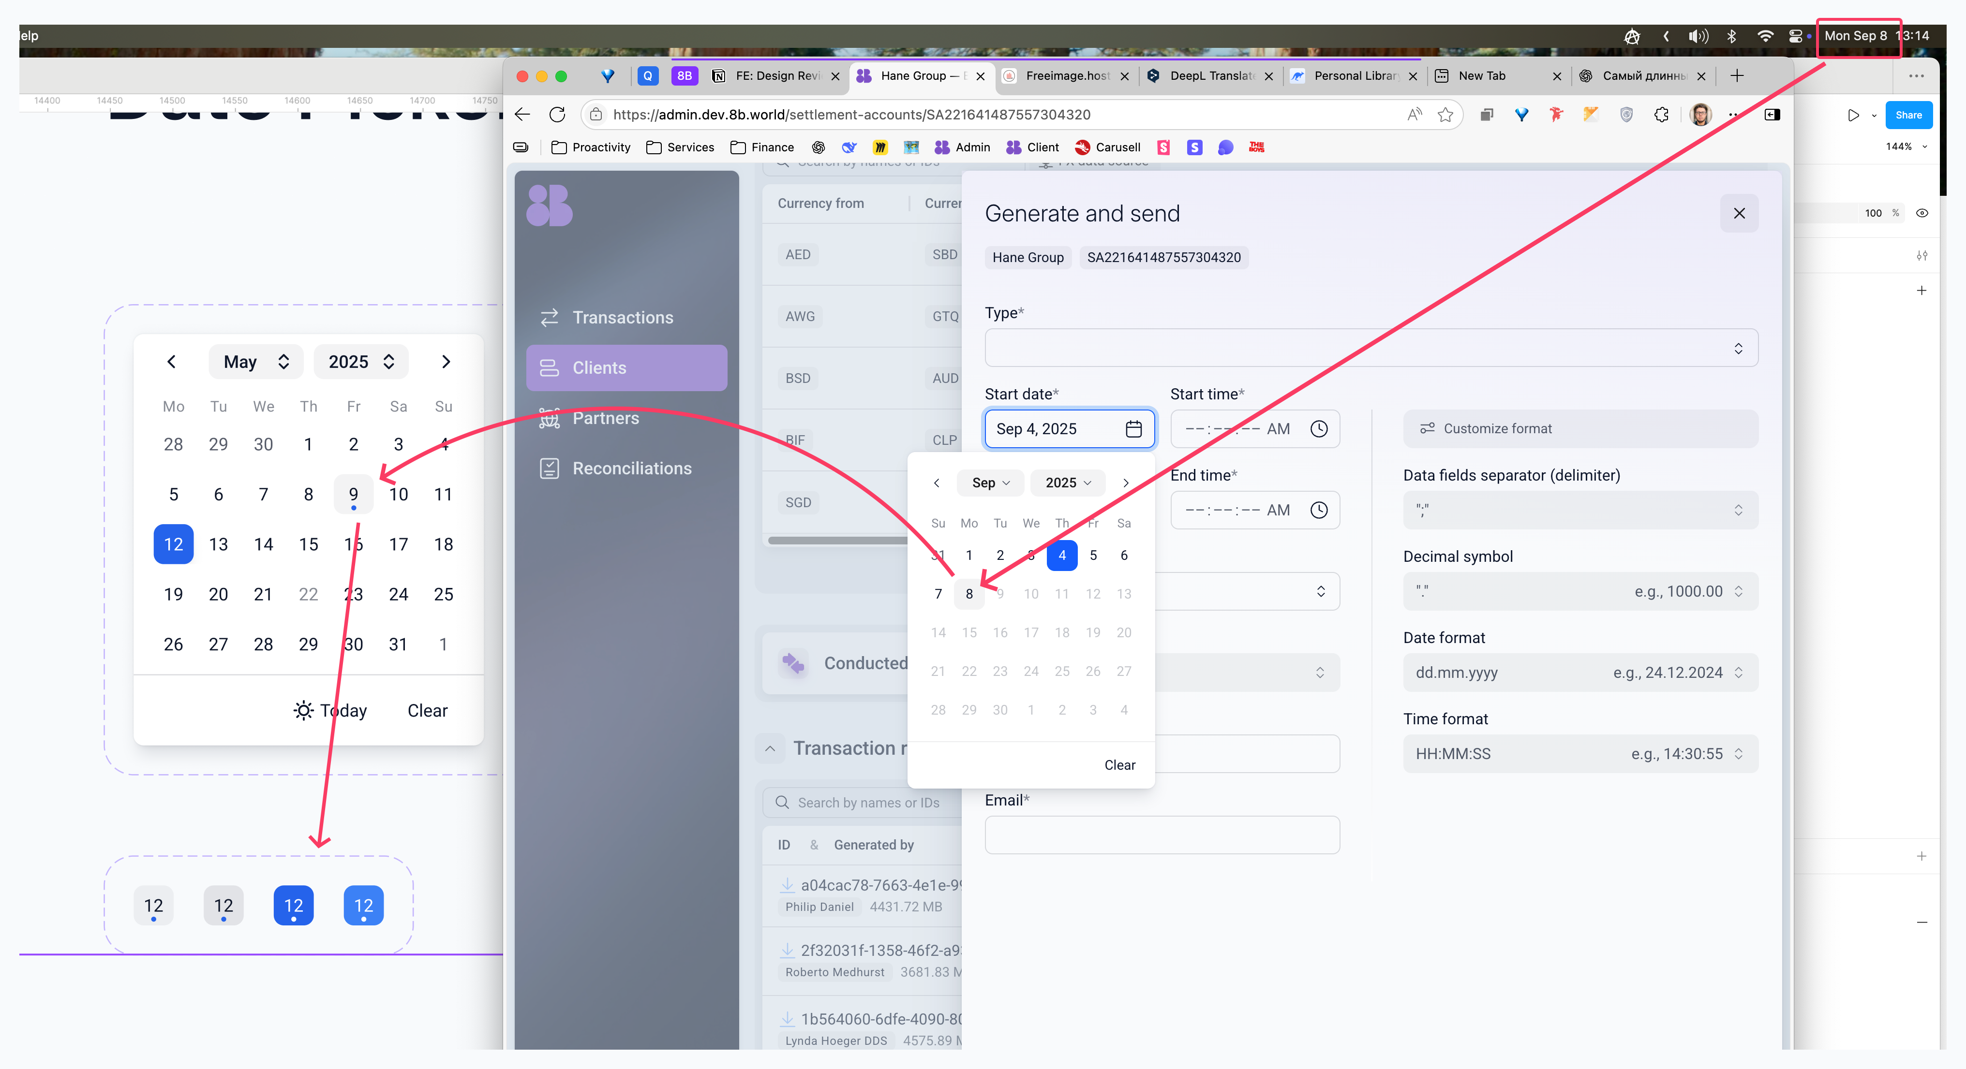The width and height of the screenshot is (1966, 1069).
Task: Open the clock picker for End time
Action: pyautogui.click(x=1319, y=510)
